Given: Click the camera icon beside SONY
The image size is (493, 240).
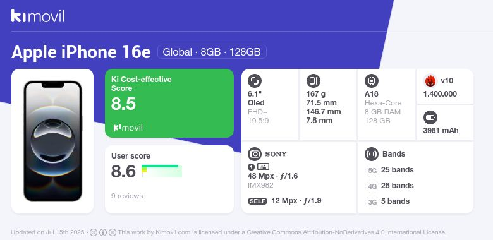Looking at the screenshot, I should click(255, 154).
